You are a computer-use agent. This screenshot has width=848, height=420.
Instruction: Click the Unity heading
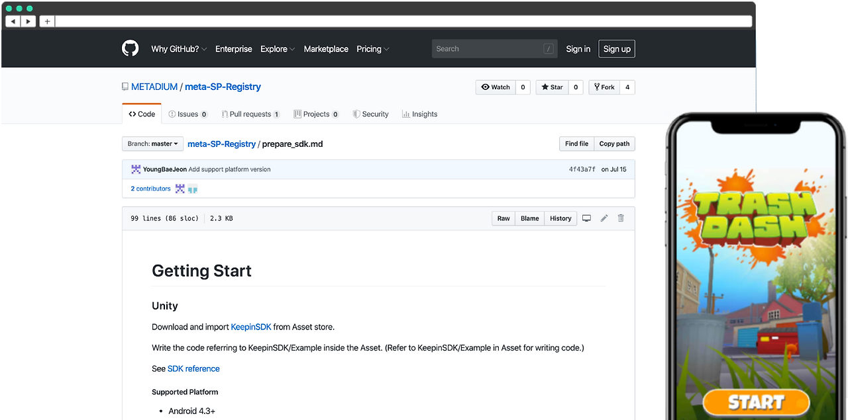[x=165, y=306]
